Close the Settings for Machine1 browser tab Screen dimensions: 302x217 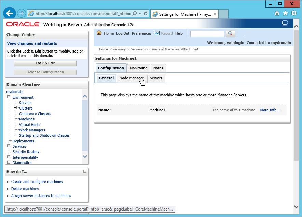click(215, 14)
